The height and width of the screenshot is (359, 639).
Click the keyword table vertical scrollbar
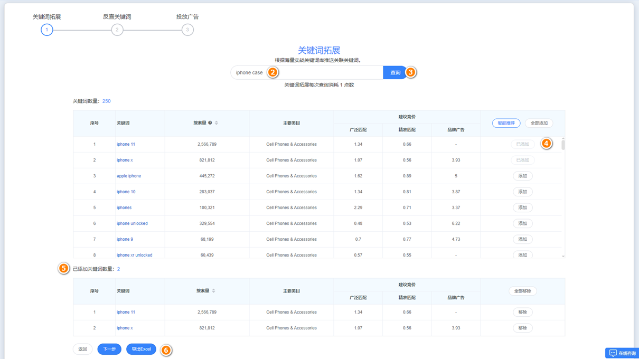click(x=563, y=145)
